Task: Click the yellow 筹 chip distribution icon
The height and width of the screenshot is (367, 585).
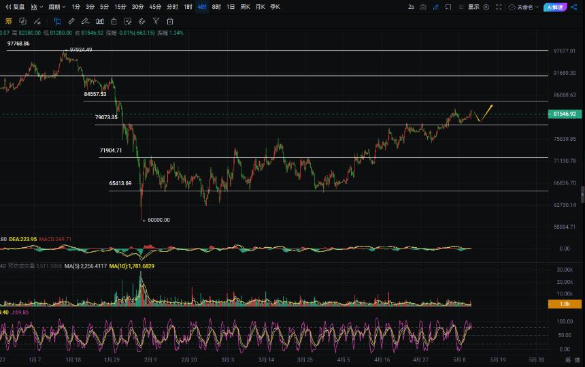Action: (8, 21)
